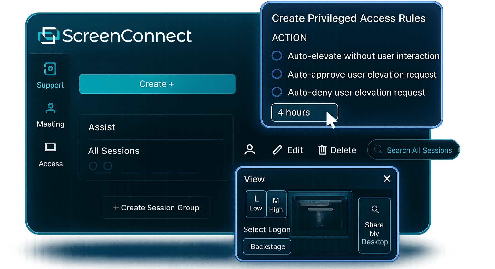Click the ScreenConnect logo
Viewport: 495px width, 269px height.
coord(115,35)
